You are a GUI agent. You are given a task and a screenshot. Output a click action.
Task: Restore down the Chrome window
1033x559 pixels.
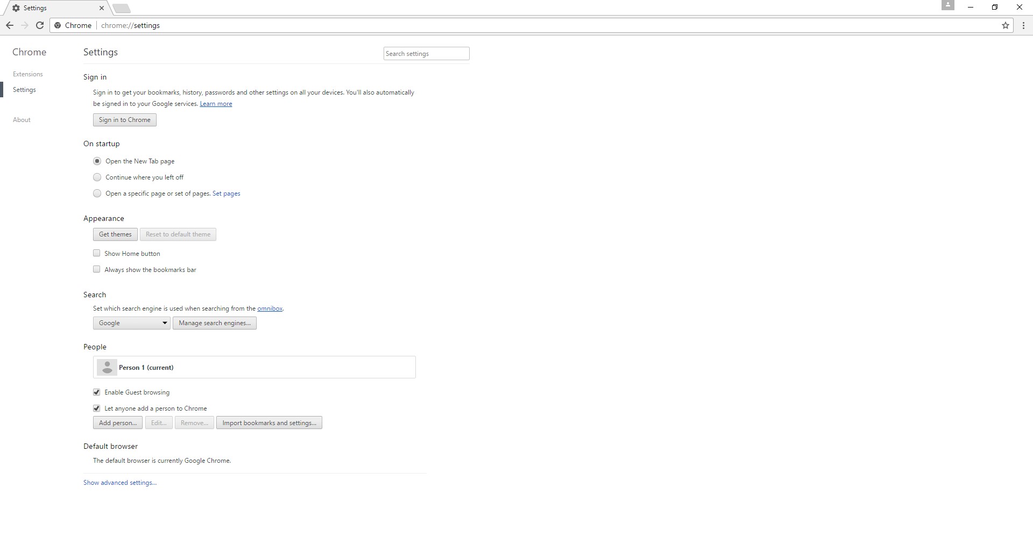tap(995, 8)
